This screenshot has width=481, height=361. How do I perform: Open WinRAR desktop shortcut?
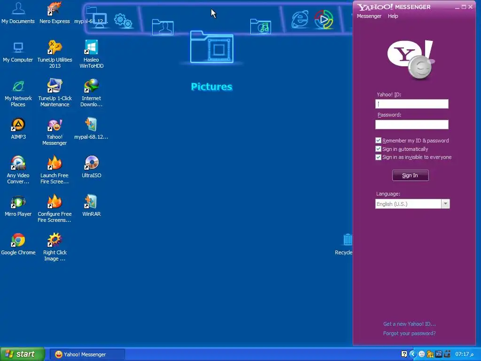pos(92,206)
